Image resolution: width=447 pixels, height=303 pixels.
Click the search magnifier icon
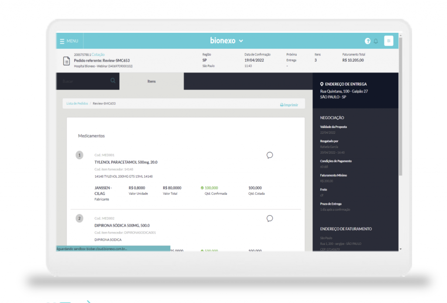pos(113,81)
